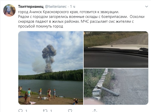The image size is (151, 112).
Task: Open the tweet via the '1 ч' timestamp
Action: click(72, 7)
